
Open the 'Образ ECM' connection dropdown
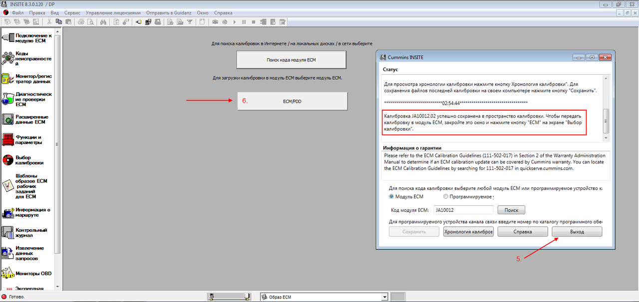384,297
